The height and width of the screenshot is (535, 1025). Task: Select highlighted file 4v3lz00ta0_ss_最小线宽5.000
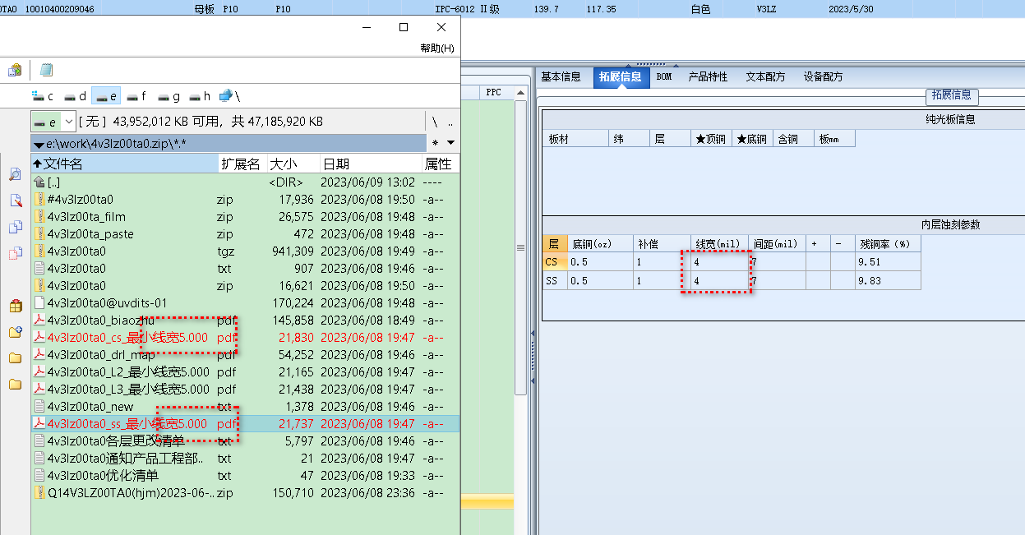(x=245, y=424)
